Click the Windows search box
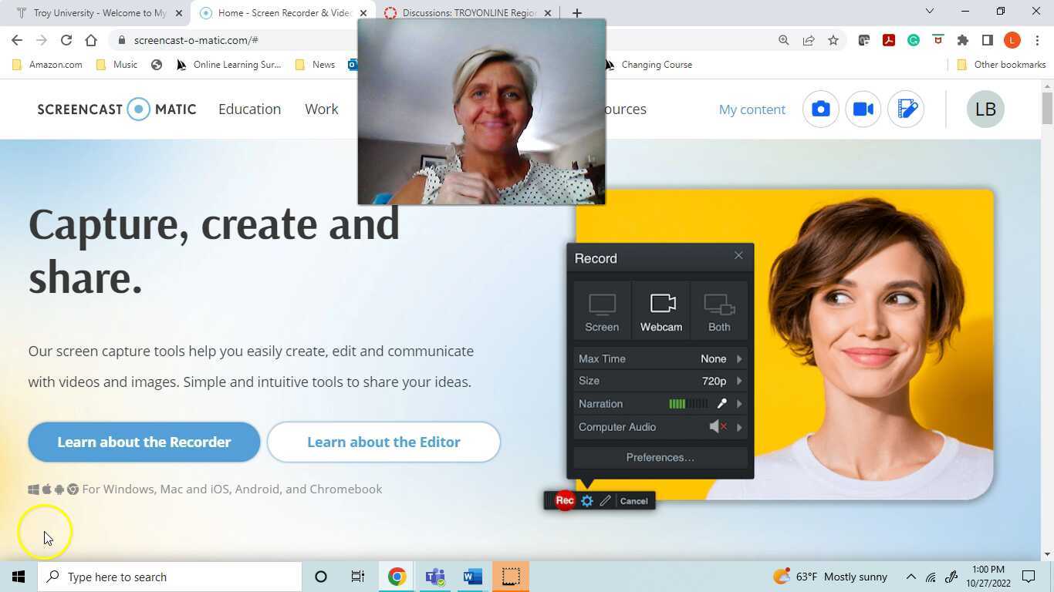This screenshot has height=592, width=1054. (x=170, y=577)
